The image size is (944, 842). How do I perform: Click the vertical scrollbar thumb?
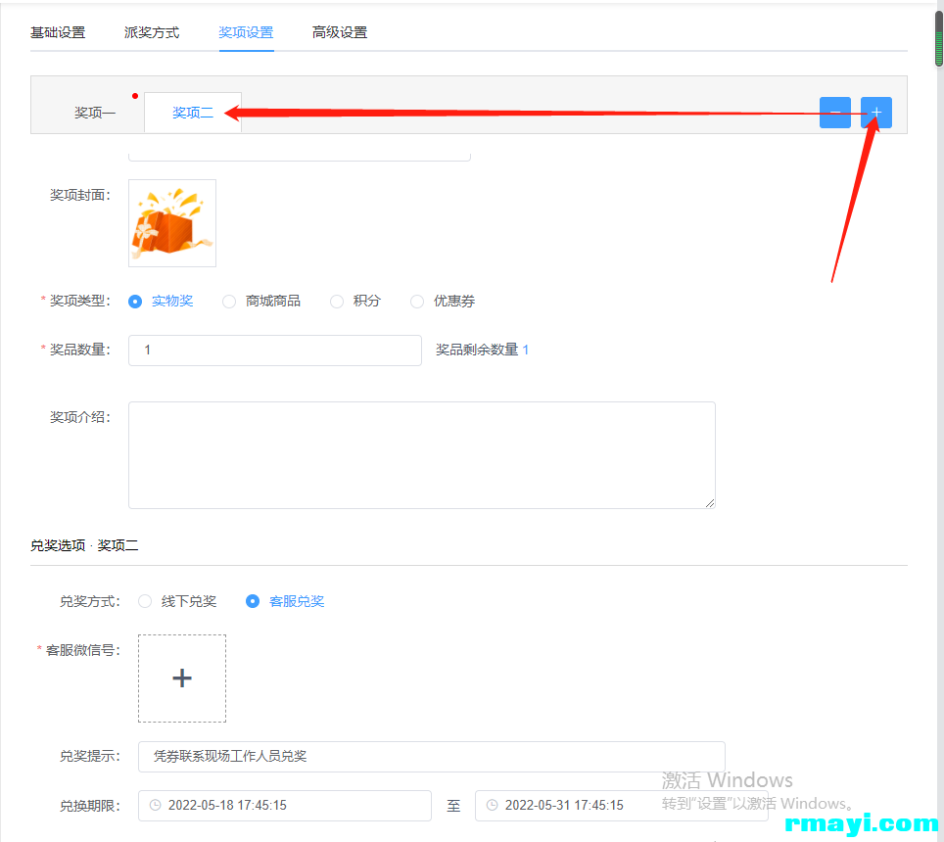pyautogui.click(x=938, y=38)
